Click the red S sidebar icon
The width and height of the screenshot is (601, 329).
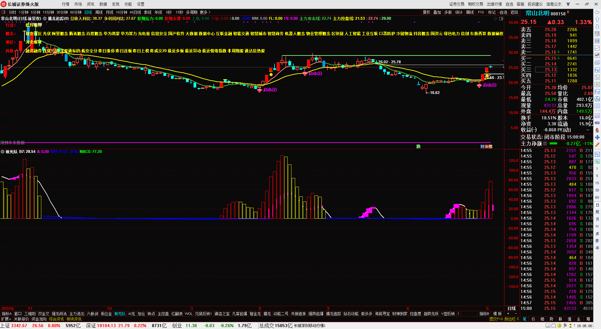point(597,130)
